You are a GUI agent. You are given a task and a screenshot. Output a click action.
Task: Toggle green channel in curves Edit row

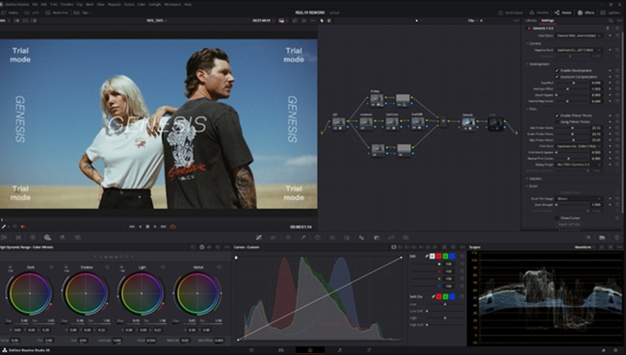pyautogui.click(x=446, y=256)
